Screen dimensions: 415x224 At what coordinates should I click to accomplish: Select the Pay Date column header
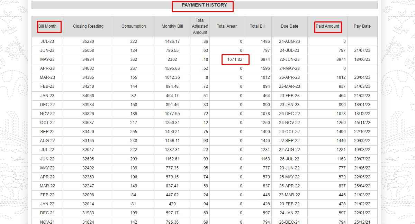[x=362, y=26]
